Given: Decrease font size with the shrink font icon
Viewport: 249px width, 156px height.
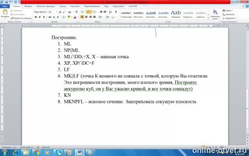Looking at the screenshot, I should pyautogui.click(x=64, y=12).
